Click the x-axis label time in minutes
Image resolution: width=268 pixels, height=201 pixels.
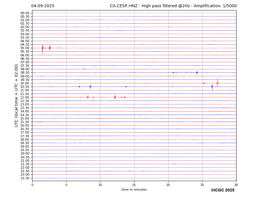click(134, 189)
